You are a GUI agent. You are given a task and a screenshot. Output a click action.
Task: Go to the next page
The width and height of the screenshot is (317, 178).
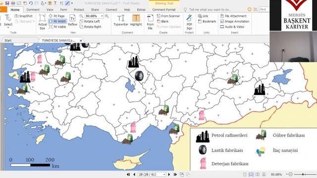point(169,175)
